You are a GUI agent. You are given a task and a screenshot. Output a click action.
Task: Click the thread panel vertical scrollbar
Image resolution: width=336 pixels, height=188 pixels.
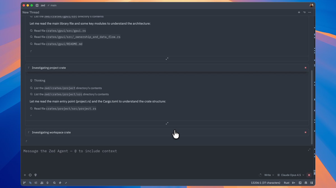pyautogui.click(x=312, y=107)
